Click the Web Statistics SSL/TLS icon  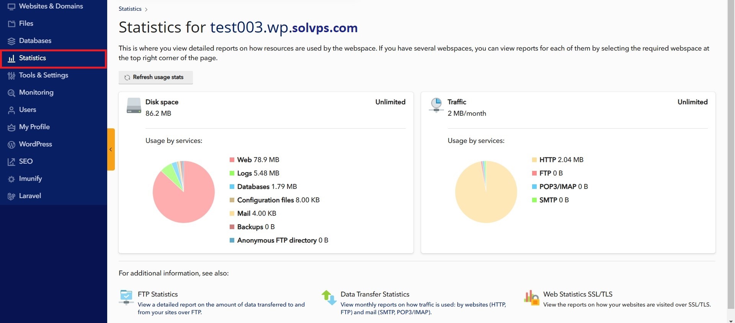531,297
